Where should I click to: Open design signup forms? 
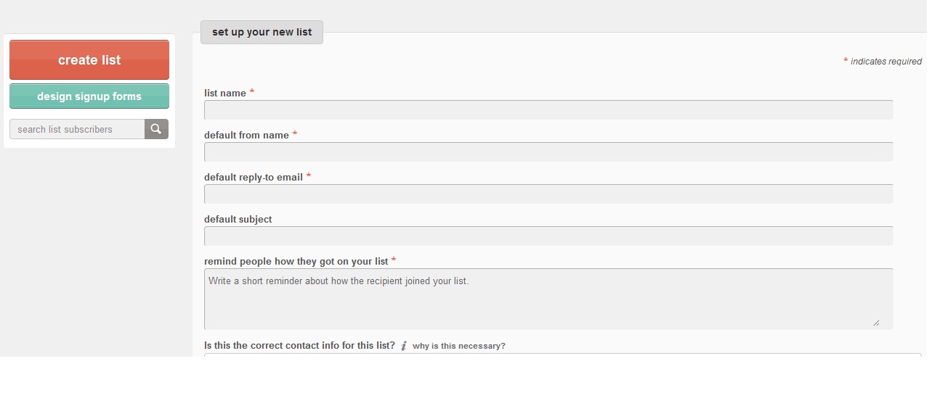[x=89, y=96]
